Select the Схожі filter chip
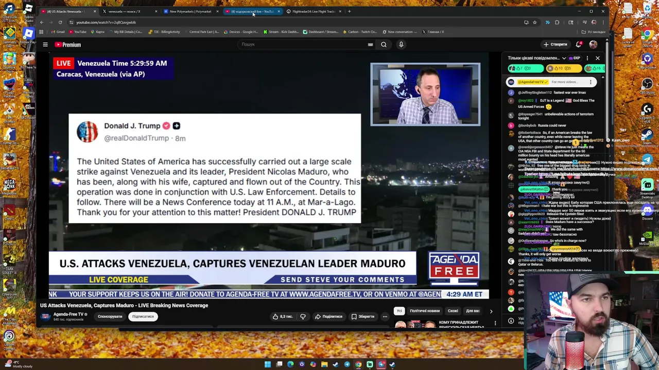 (453, 311)
